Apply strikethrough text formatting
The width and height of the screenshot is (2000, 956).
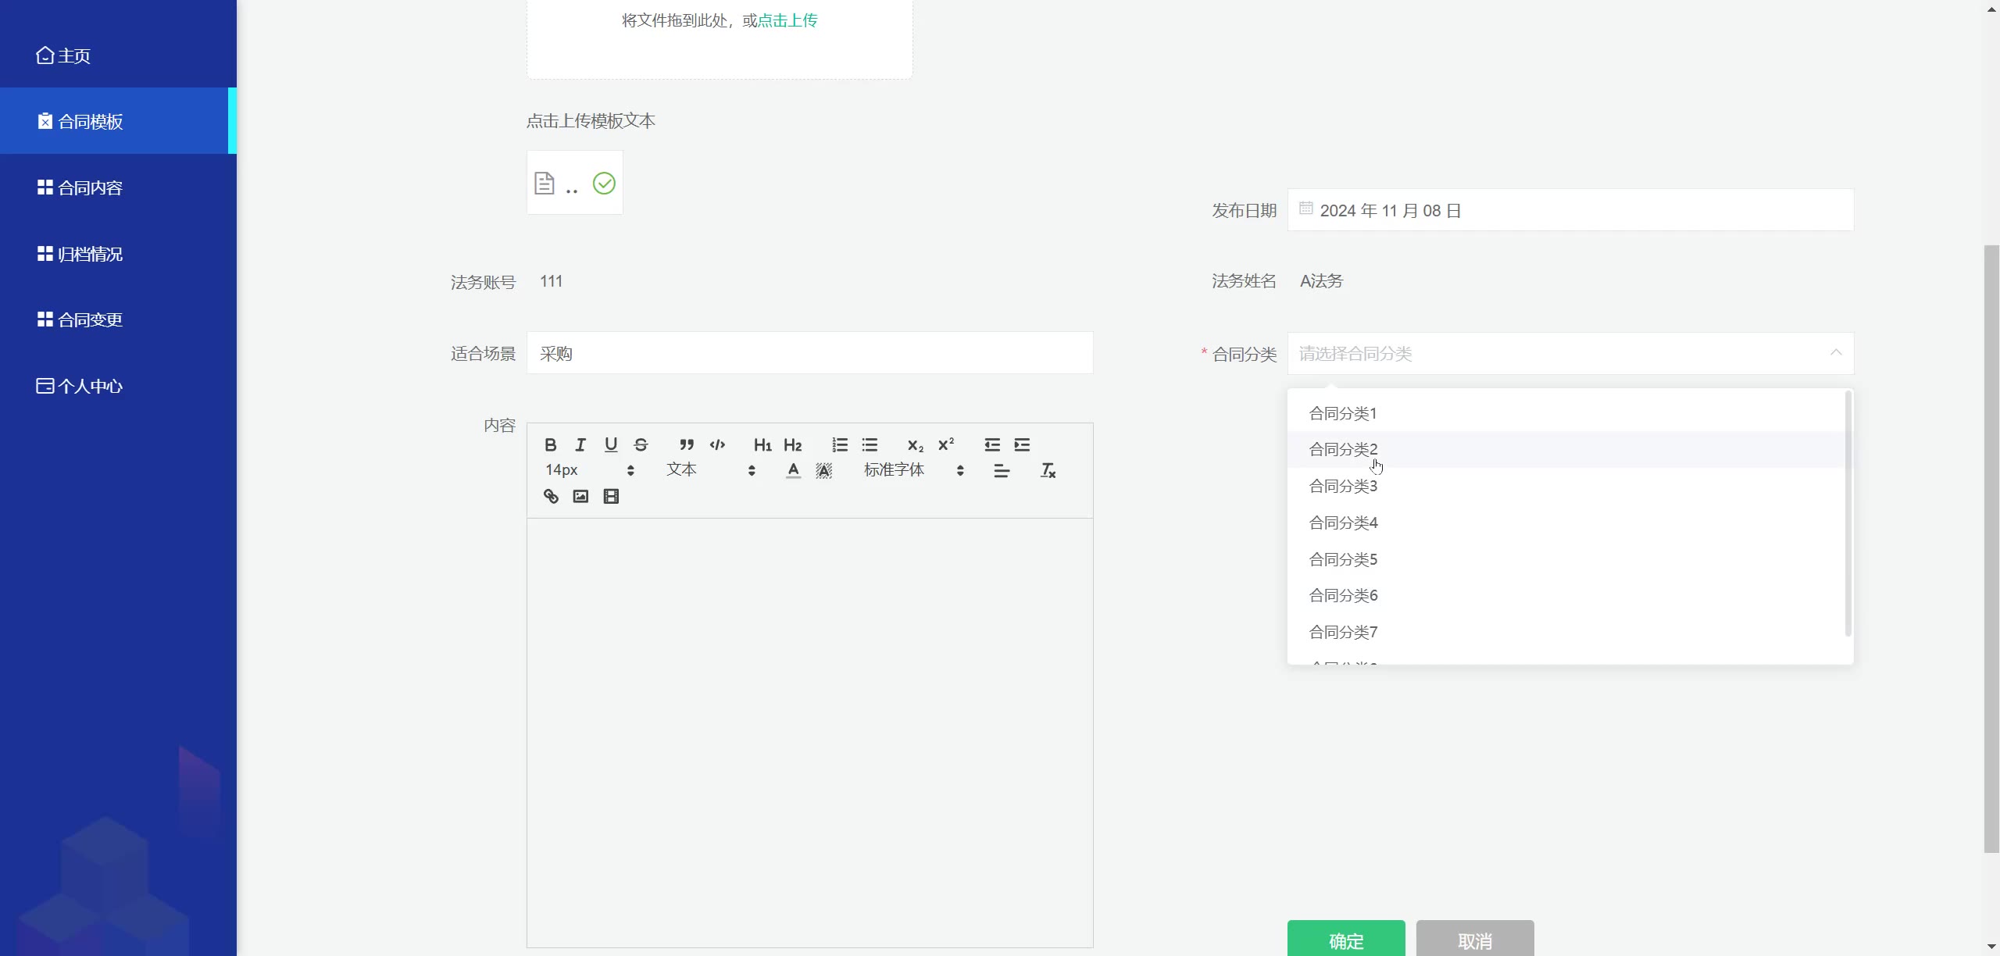[641, 445]
